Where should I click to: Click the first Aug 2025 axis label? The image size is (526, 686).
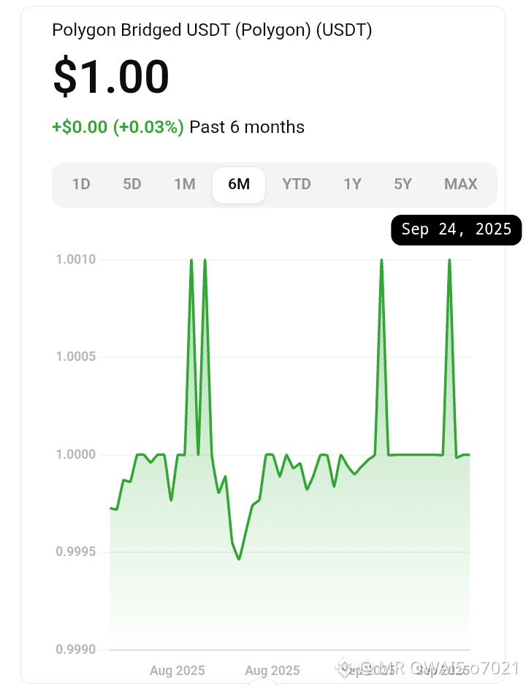178,670
